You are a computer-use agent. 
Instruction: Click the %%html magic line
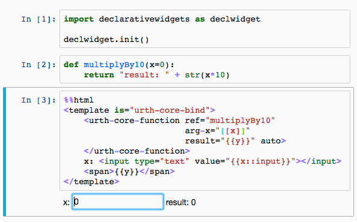(x=79, y=100)
